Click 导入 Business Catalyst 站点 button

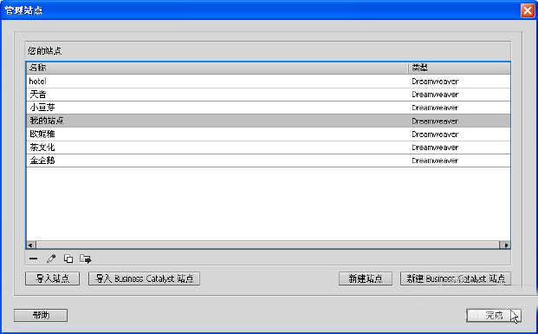pyautogui.click(x=144, y=278)
